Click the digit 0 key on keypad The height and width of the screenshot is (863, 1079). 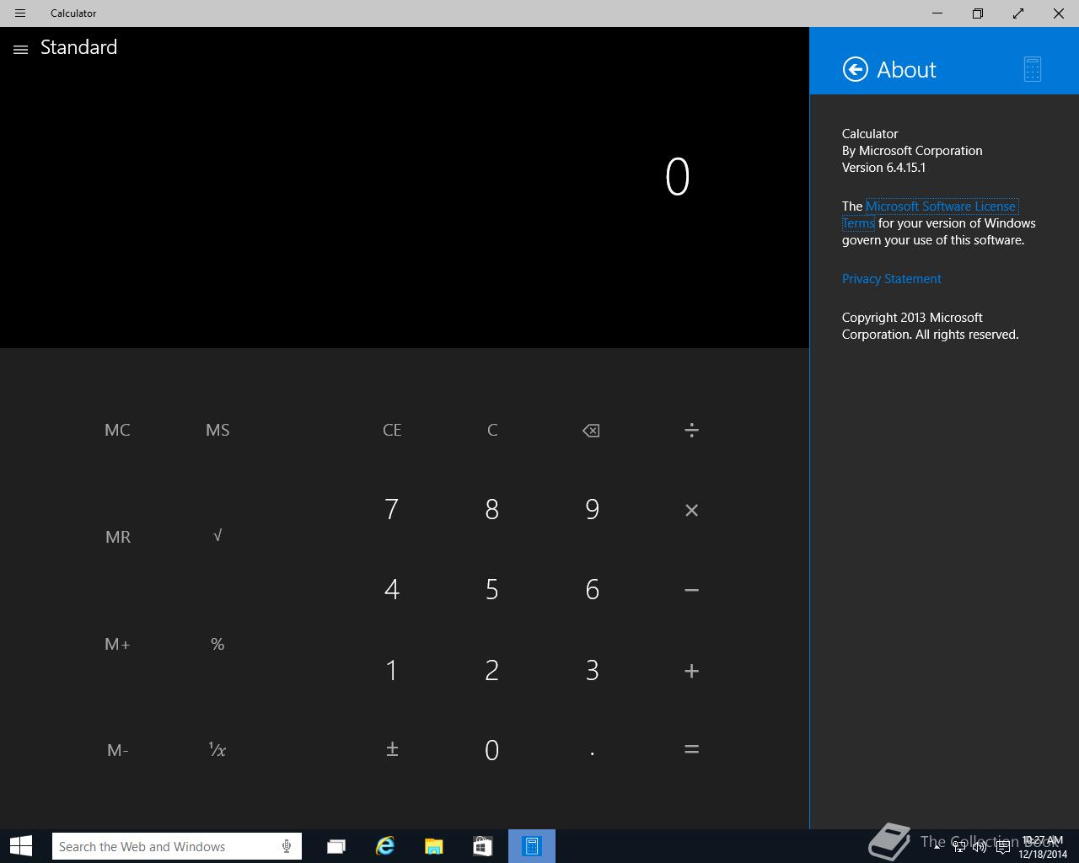click(x=492, y=750)
